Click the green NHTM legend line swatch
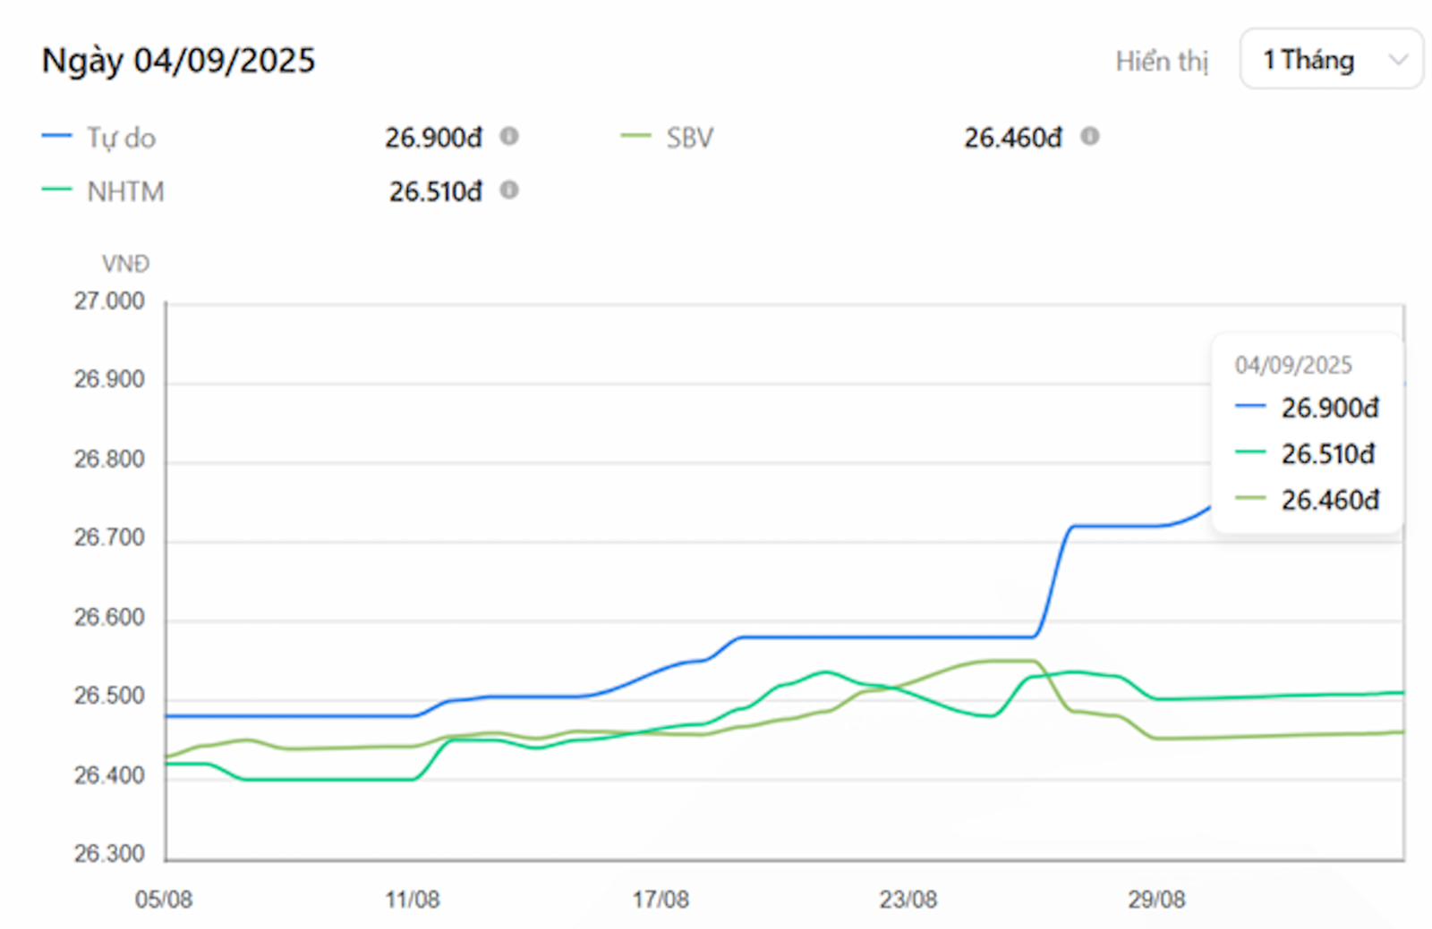This screenshot has height=929, width=1432. [x=56, y=190]
